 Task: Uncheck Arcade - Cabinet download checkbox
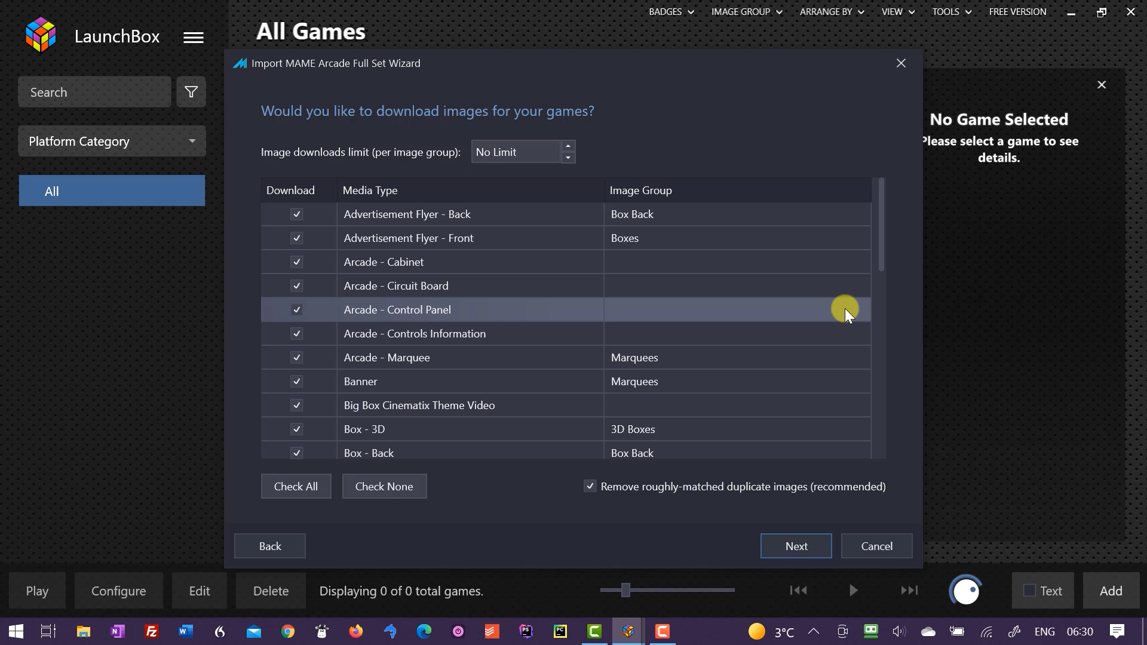pyautogui.click(x=296, y=262)
